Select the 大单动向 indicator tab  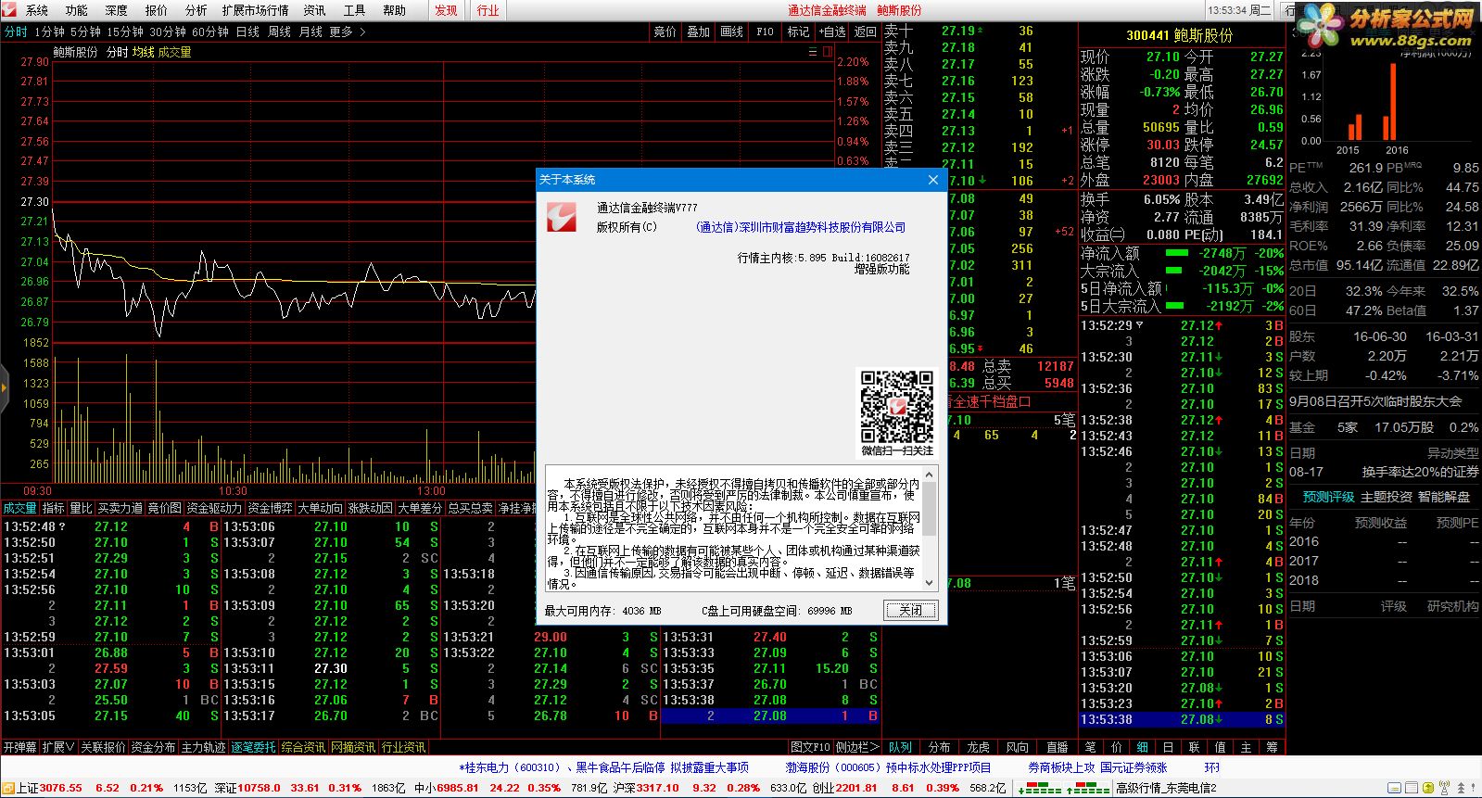coord(320,508)
